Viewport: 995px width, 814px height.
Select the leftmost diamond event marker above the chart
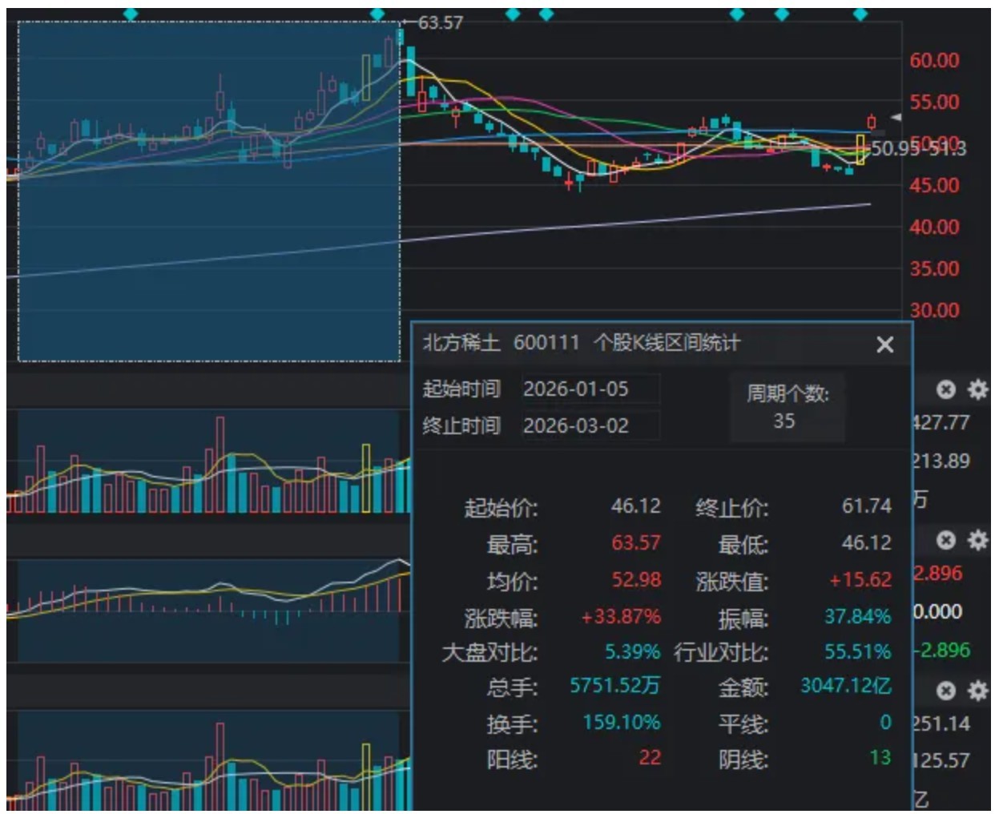coord(131,14)
